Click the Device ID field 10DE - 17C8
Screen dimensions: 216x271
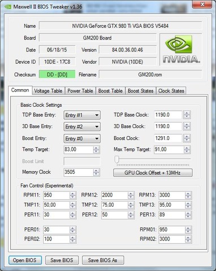point(57,62)
